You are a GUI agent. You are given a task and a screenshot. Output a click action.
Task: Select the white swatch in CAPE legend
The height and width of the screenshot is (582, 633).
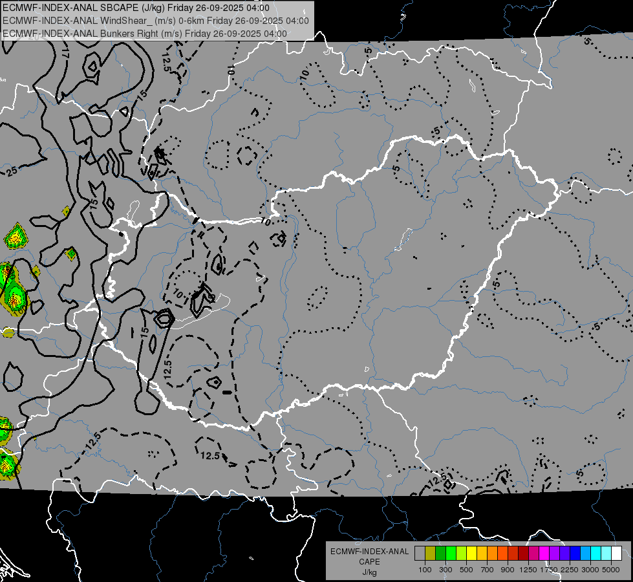click(616, 554)
